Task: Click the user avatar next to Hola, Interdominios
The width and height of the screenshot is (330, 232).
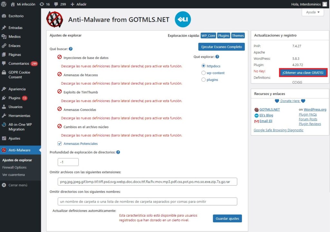Action: click(x=325, y=4)
